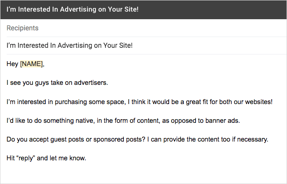Click "Your Site!" in the title bar

click(122, 9)
